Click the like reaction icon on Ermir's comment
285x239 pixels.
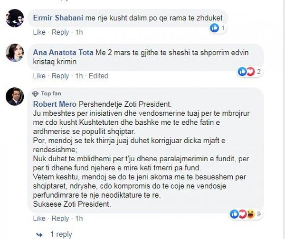(214, 28)
